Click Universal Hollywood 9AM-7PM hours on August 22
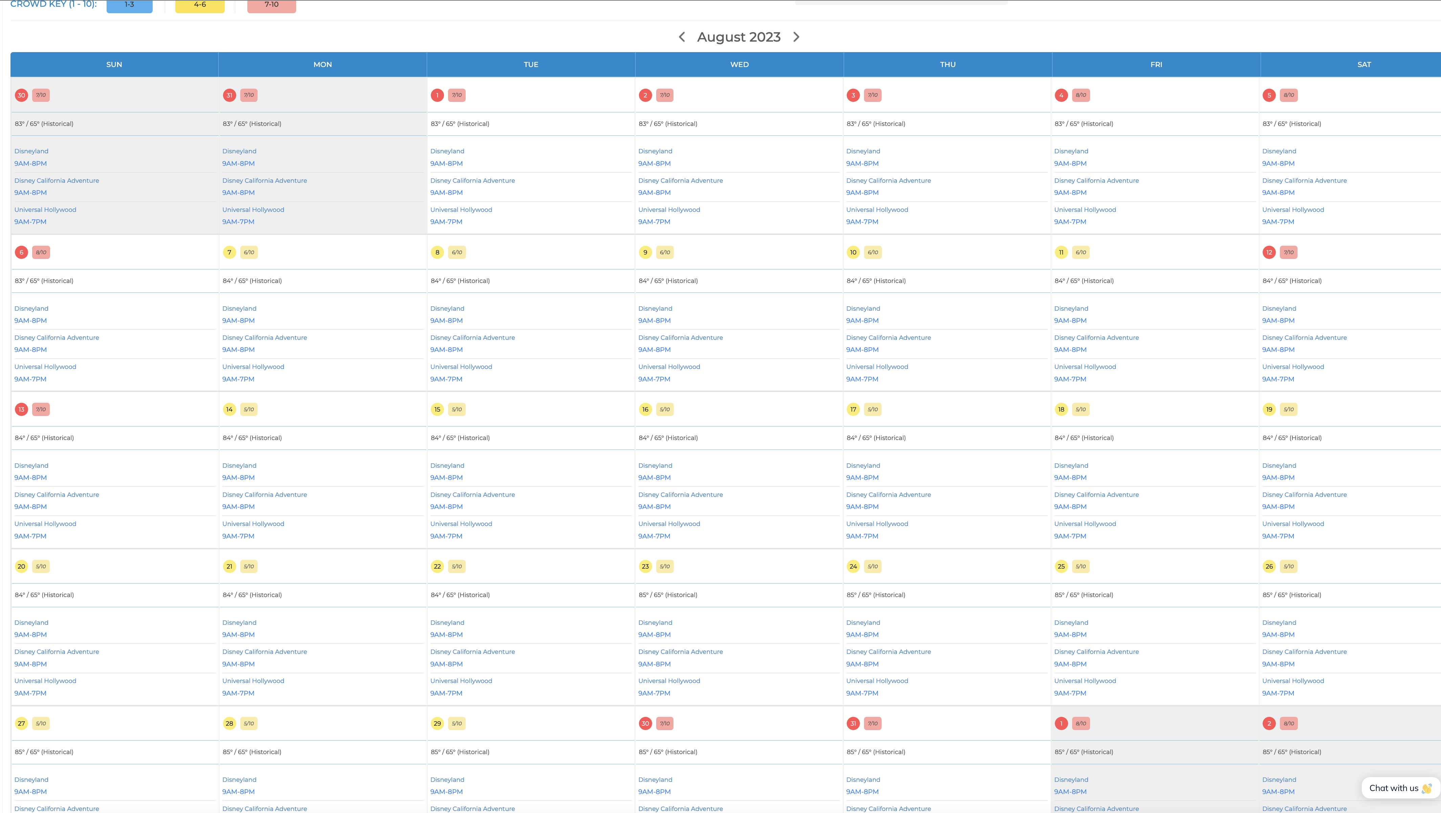This screenshot has height=813, width=1441. pyautogui.click(x=446, y=693)
